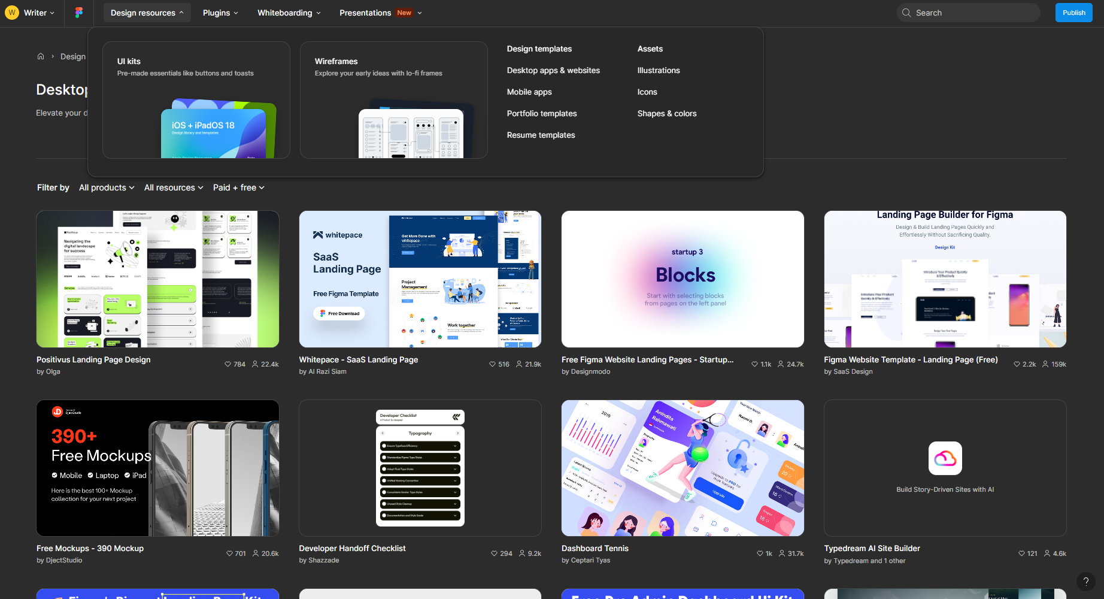Select Portfolio templates menu item
Viewport: 1104px width, 599px height.
[542, 113]
